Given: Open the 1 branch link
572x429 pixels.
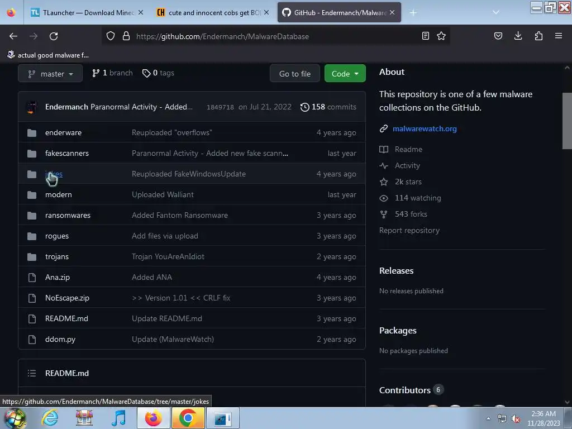Looking at the screenshot, I should 112,73.
